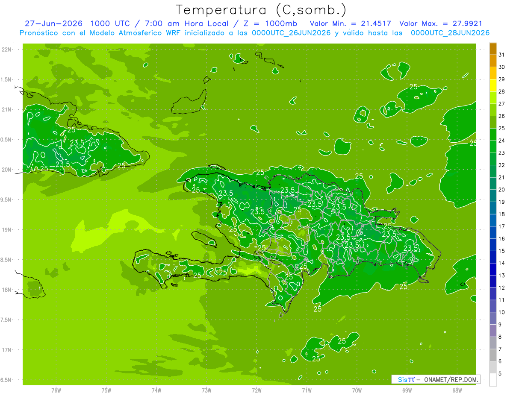Viewport: 513px width, 396px height.
Task: Click the "26" value on the color legend
Action: click(501, 116)
